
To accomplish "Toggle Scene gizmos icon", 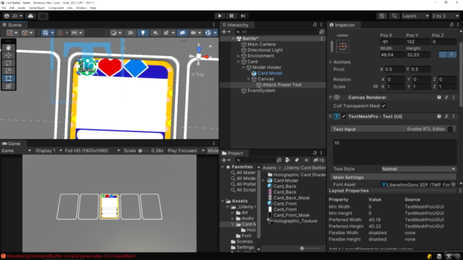I will coord(208,32).
